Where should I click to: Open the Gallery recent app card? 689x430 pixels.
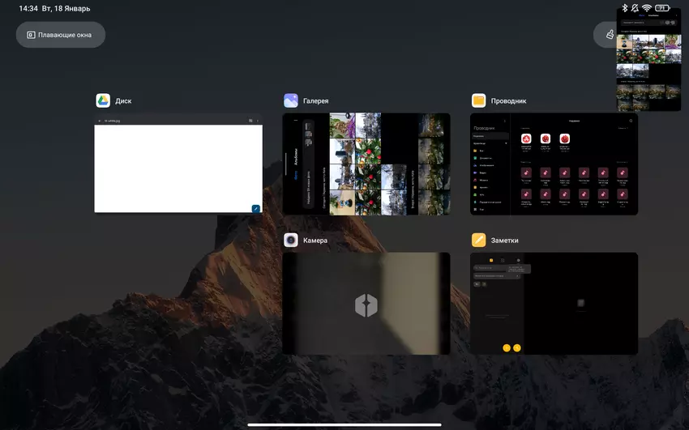(366, 164)
